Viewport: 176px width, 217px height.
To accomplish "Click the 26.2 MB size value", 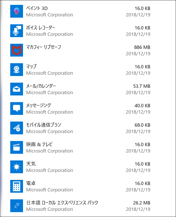I will click(142, 203).
